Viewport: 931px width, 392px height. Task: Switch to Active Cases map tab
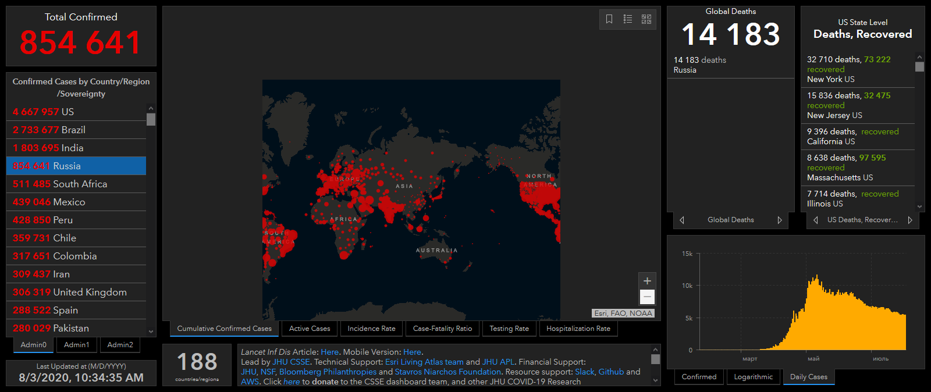[x=310, y=329]
